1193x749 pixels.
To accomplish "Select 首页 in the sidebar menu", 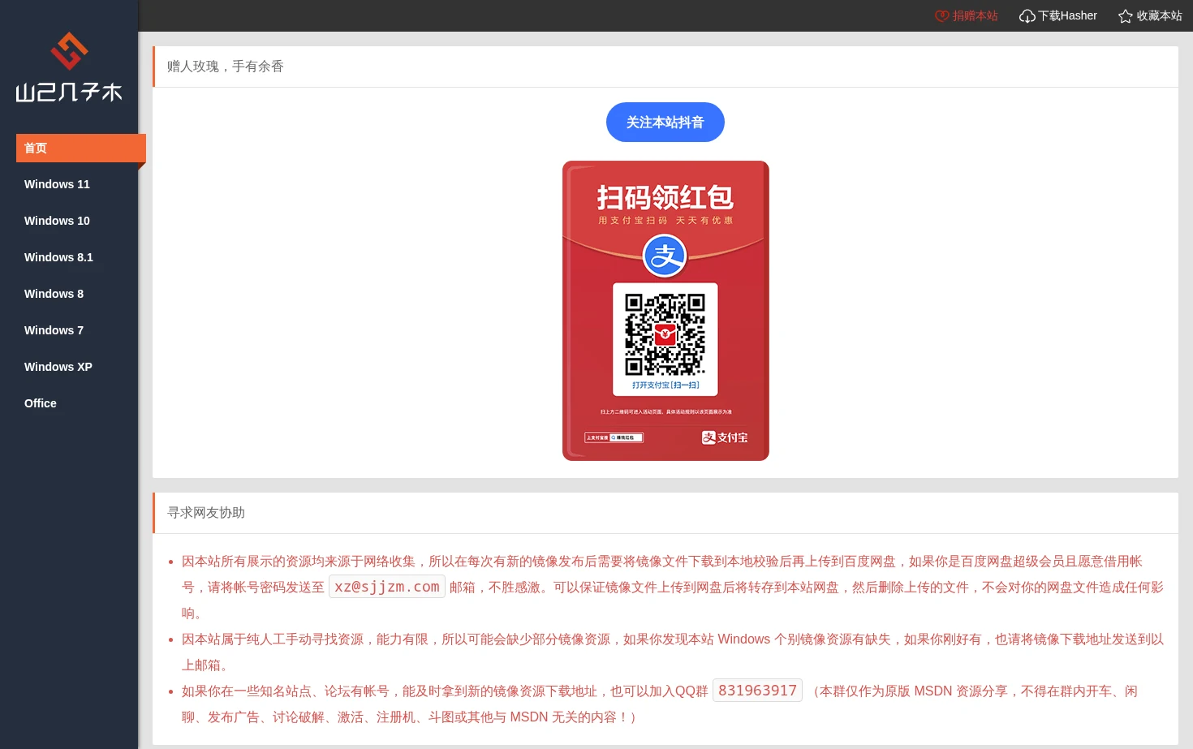I will coord(81,148).
